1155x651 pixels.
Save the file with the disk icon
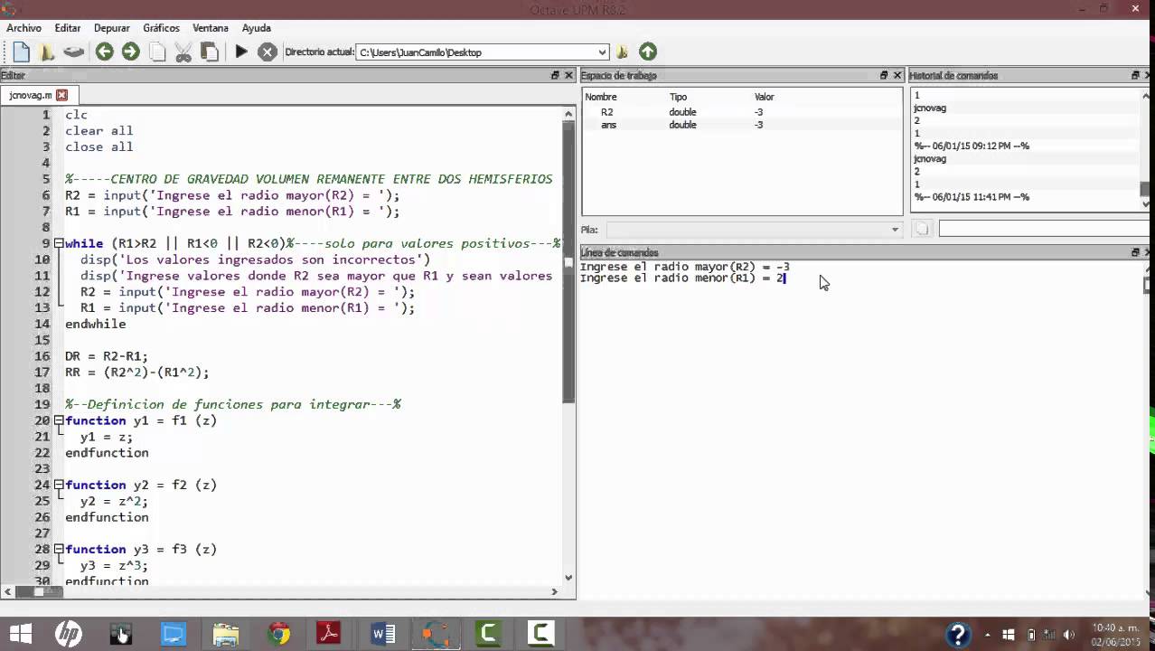click(73, 52)
